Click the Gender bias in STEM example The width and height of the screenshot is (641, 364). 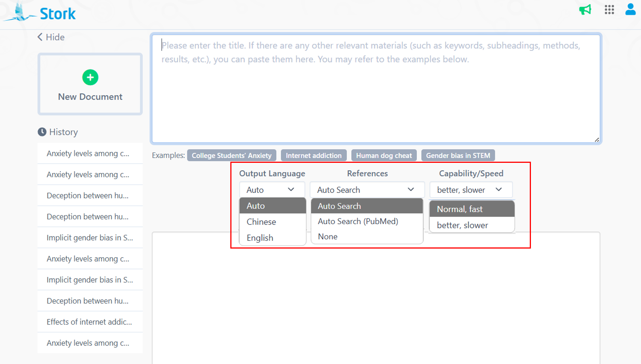458,155
